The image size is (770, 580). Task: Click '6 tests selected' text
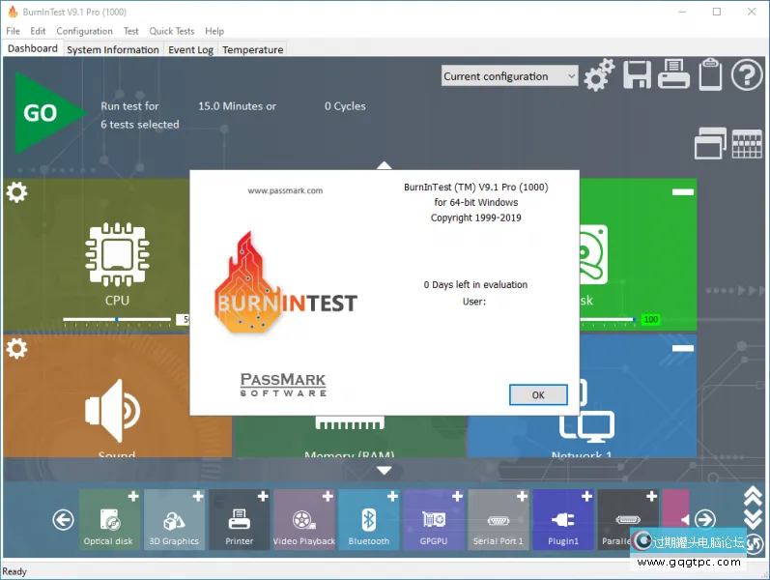click(x=140, y=125)
